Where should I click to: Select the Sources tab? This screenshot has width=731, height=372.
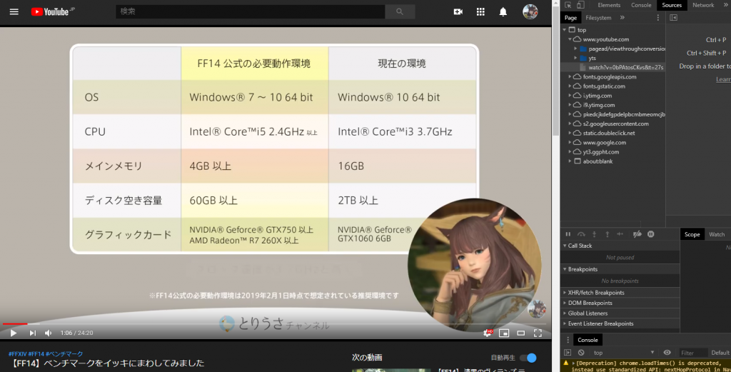(x=671, y=5)
